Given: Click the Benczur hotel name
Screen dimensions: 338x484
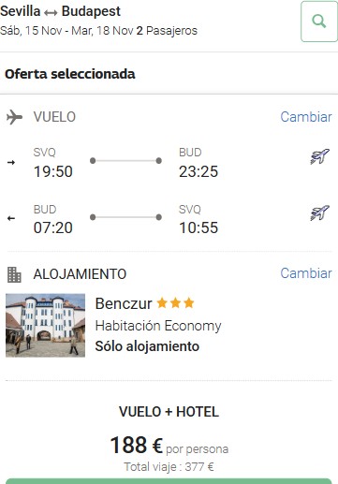Looking at the screenshot, I should (124, 303).
